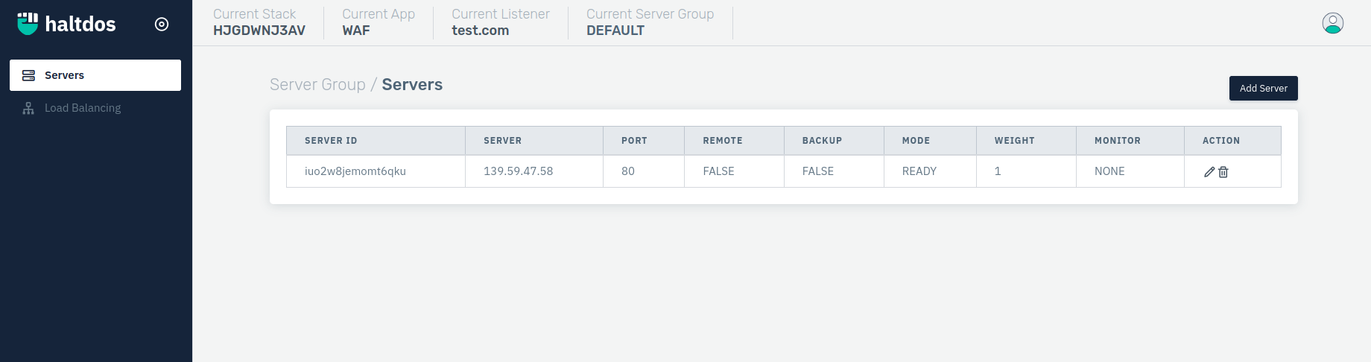Click the server IP 139.59.47.58
Viewport: 1371px width, 362px height.
point(518,171)
